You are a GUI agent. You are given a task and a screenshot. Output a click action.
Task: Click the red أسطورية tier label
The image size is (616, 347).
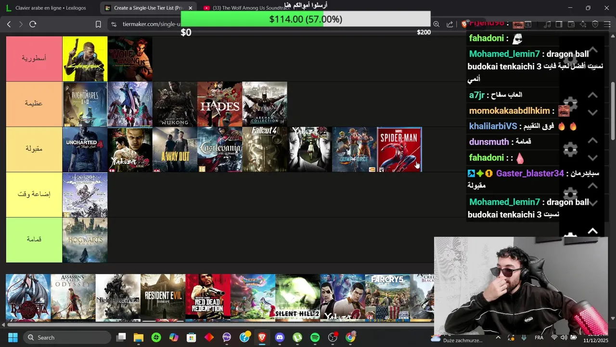point(34,59)
